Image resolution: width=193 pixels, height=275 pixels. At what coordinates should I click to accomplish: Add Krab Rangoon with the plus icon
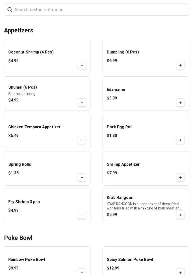pos(180,215)
